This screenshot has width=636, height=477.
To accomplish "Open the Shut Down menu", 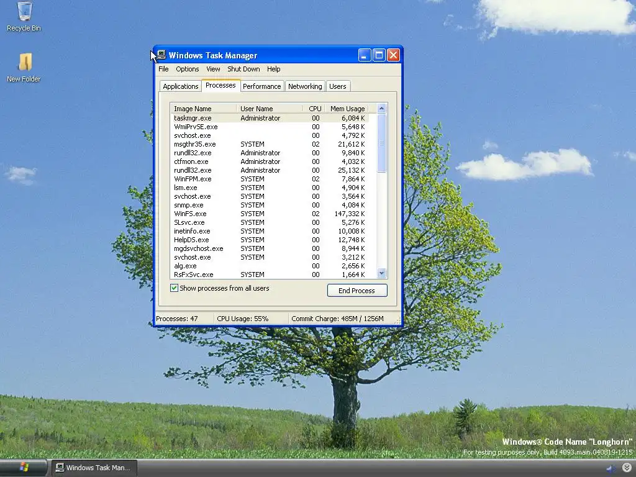I will coord(243,69).
